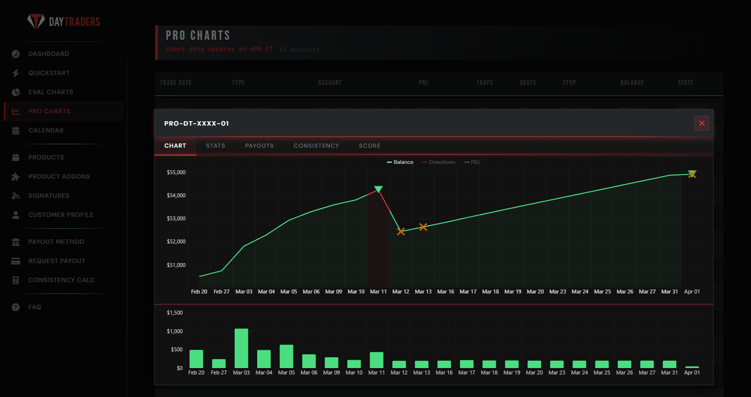Screen dimensions: 751x397
Task: Click the PNL column header
Action: coord(424,82)
